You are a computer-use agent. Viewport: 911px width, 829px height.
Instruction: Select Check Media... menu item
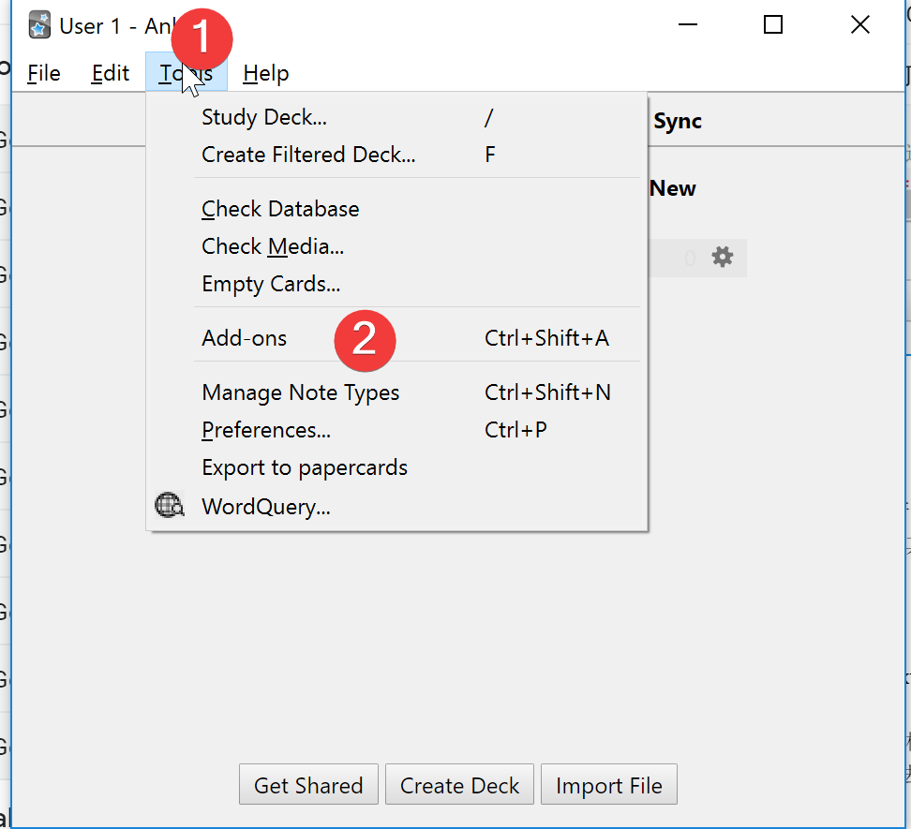pos(396,246)
